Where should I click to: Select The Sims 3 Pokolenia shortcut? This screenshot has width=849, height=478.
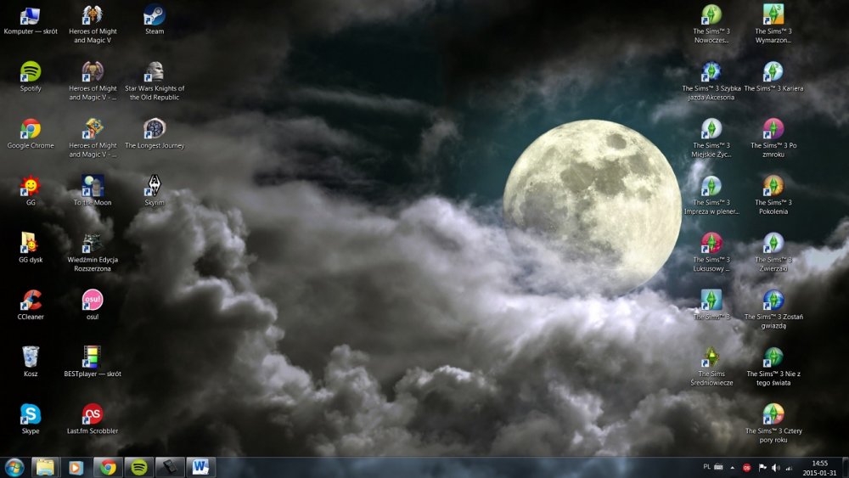pyautogui.click(x=773, y=195)
